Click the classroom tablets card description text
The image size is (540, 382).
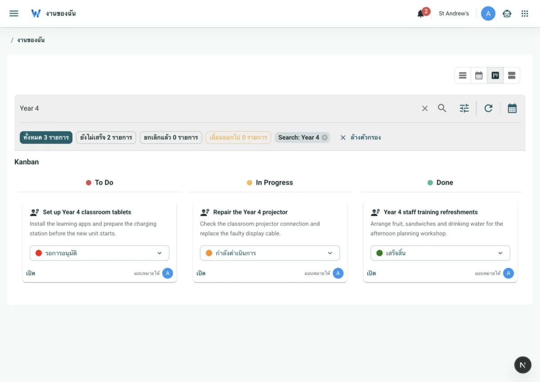coord(93,229)
